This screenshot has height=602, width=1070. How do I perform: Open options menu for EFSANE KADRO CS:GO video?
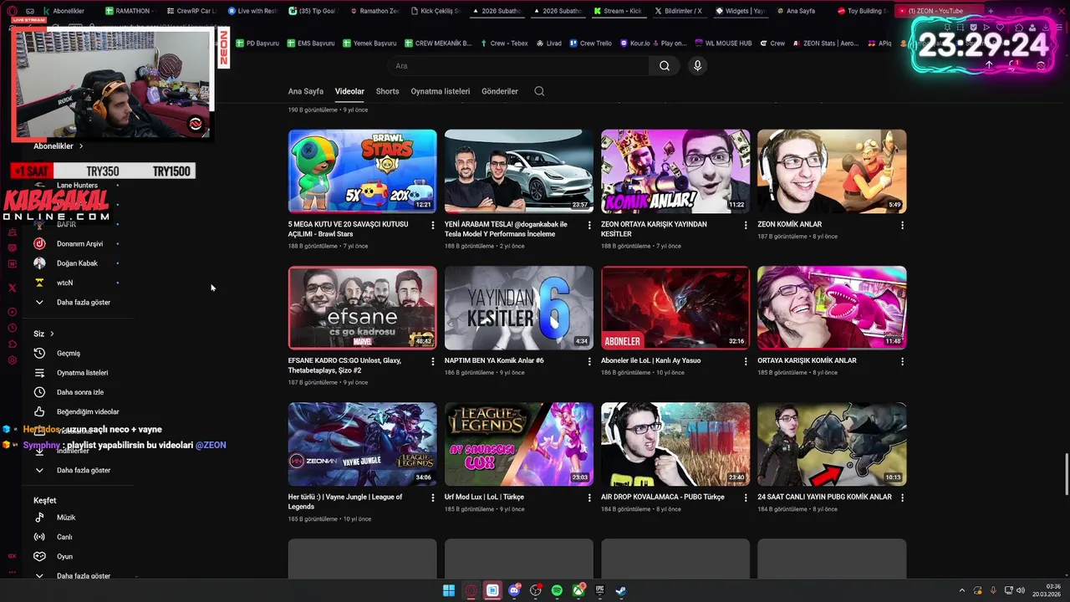click(x=432, y=361)
